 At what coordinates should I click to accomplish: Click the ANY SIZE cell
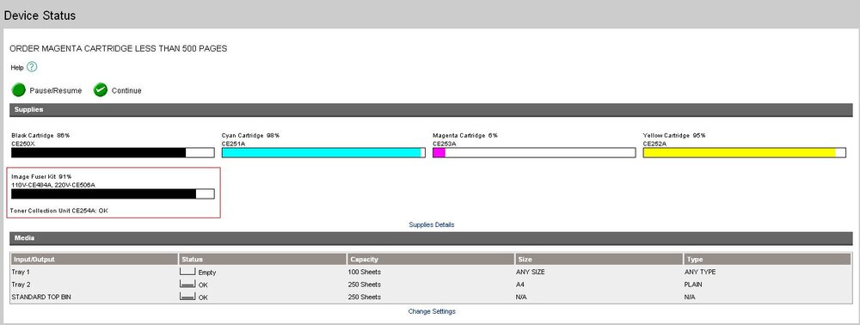coord(531,272)
